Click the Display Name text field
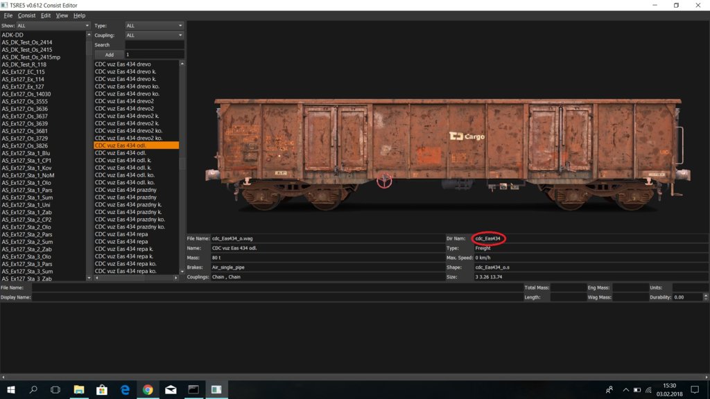Viewport: 710px width, 399px height. (277, 297)
